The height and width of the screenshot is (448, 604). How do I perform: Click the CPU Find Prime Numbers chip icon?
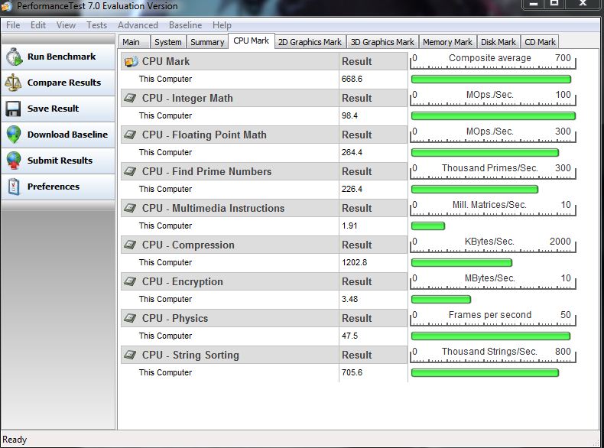130,171
